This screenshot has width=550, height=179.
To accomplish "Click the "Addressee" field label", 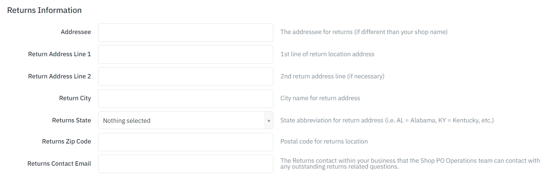I will [76, 32].
